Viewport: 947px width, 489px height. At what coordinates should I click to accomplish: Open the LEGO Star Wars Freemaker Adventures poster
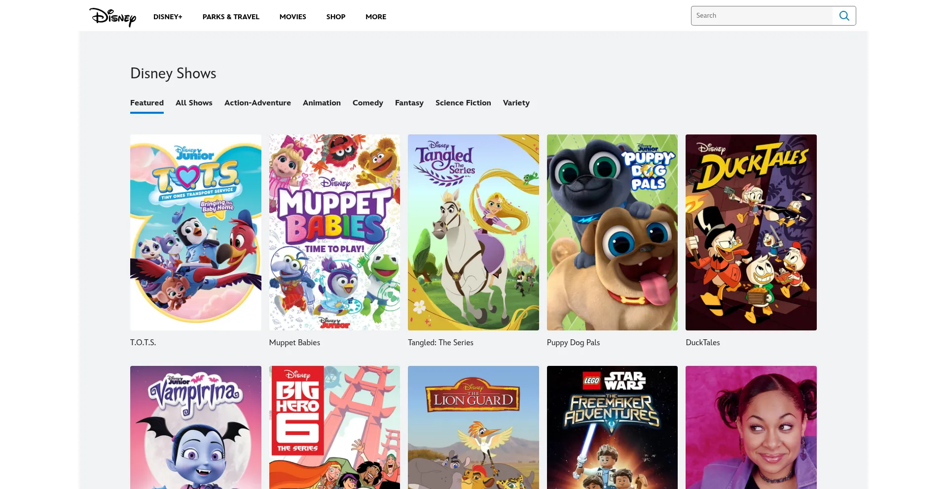pyautogui.click(x=612, y=427)
